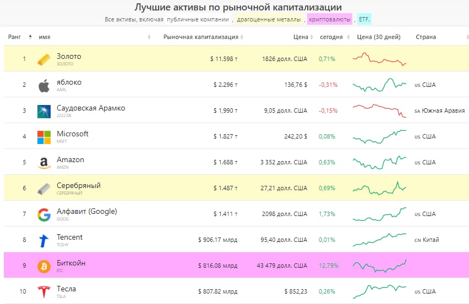The image size is (469, 304).
Task: Click the Amazon logo icon
Action: tap(44, 163)
